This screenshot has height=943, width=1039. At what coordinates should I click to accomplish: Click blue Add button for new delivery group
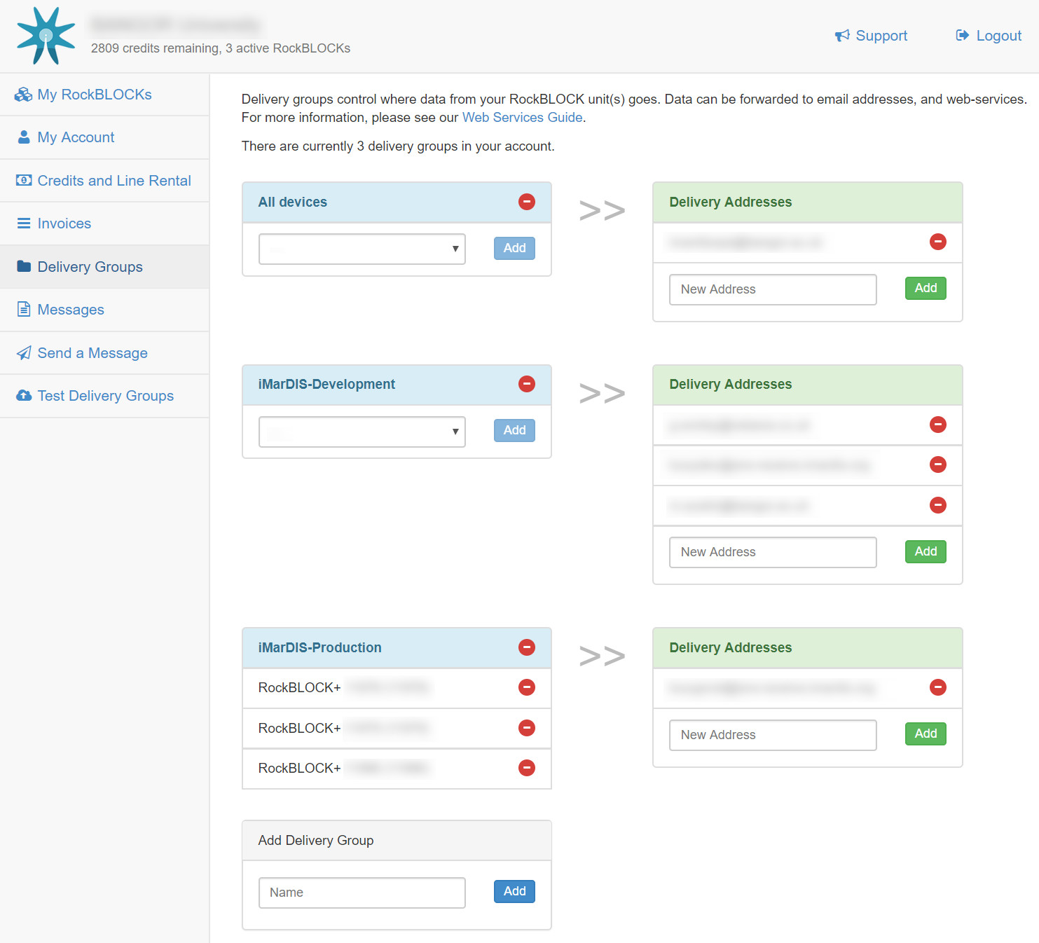pos(514,891)
